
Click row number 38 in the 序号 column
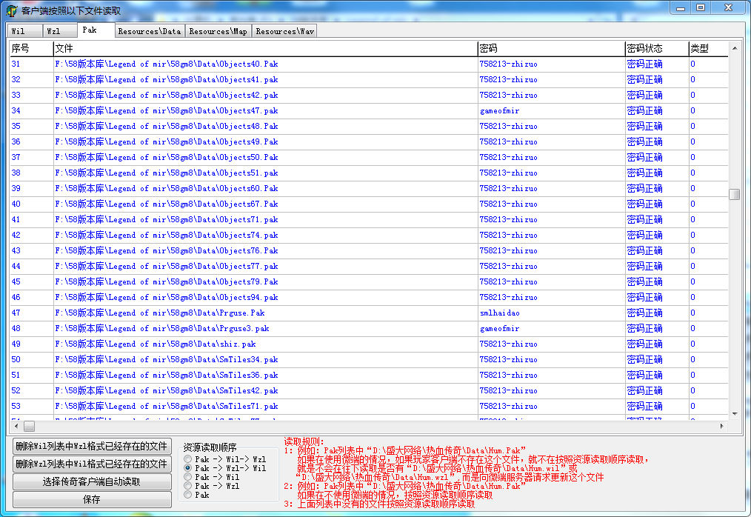coord(16,173)
